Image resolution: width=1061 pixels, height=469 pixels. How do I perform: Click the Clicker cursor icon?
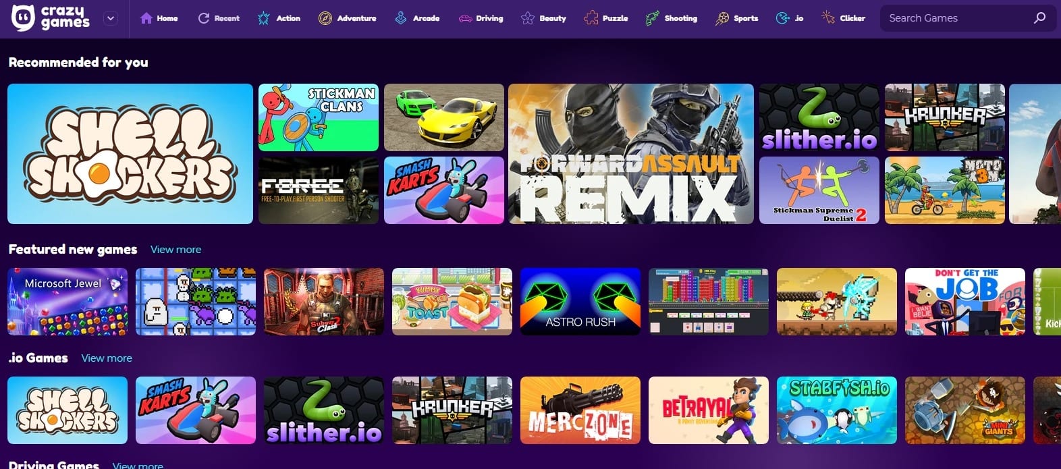click(828, 18)
